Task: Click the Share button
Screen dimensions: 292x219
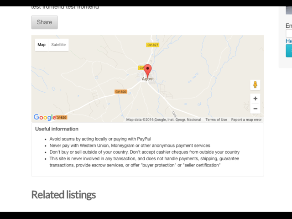Action: tap(45, 22)
